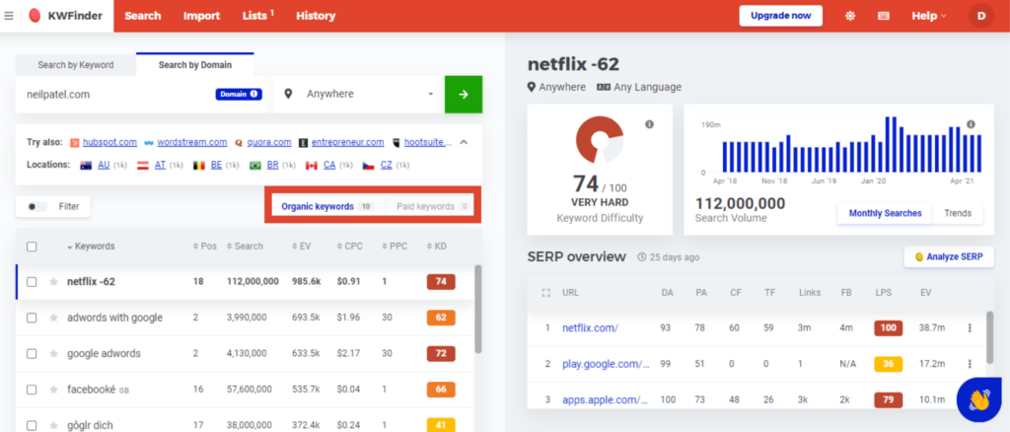Open the netflix.com/ SERP result link
The width and height of the screenshot is (1010, 432).
(x=590, y=327)
